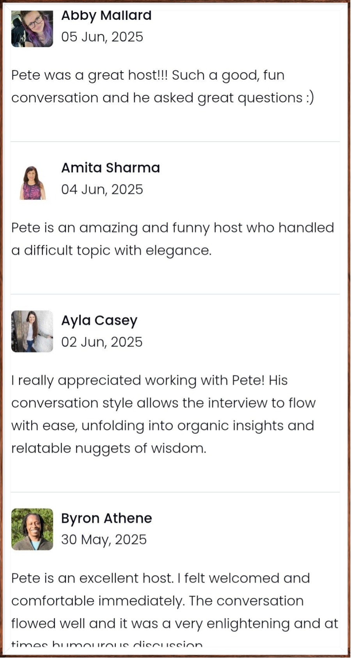The width and height of the screenshot is (351, 658).
Task: Open Byron Athene's profile photo
Action: (32, 529)
